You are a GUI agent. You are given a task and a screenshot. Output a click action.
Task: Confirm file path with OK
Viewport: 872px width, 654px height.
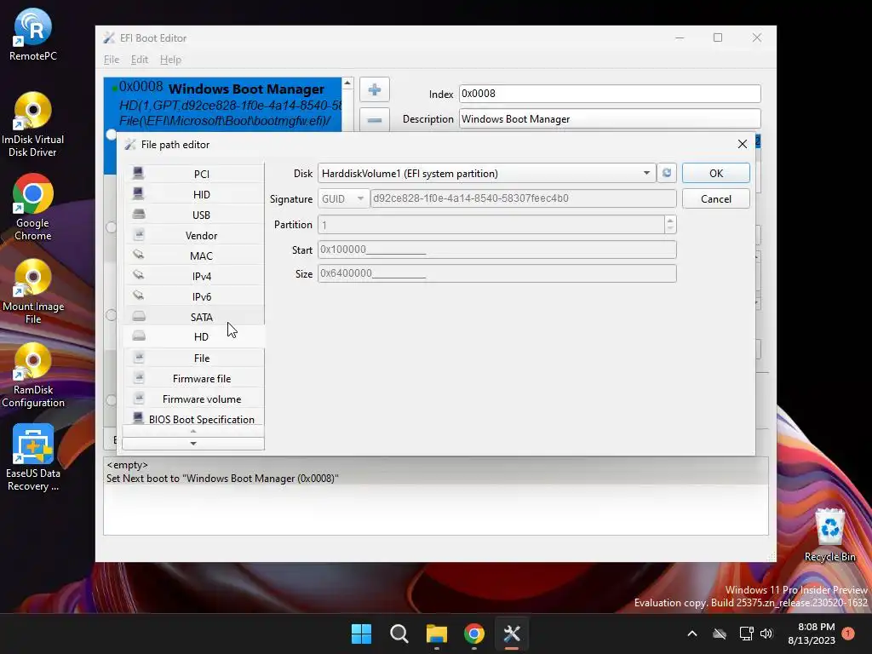pos(715,173)
